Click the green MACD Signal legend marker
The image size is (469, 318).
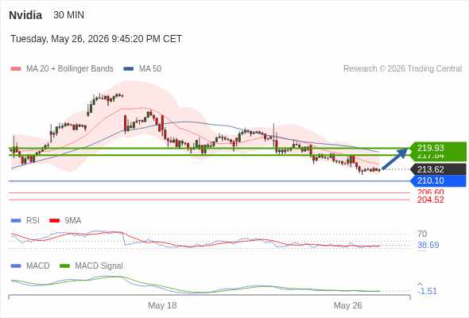(64, 266)
